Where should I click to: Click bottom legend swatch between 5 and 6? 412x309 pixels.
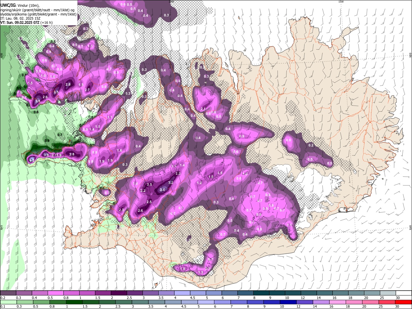[x=206, y=302]
